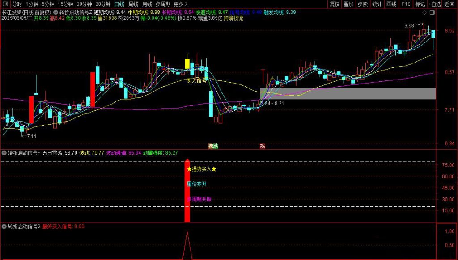Click the gray gap rectangle on the chart
Screen dimensions: 458x260
[x=347, y=93]
